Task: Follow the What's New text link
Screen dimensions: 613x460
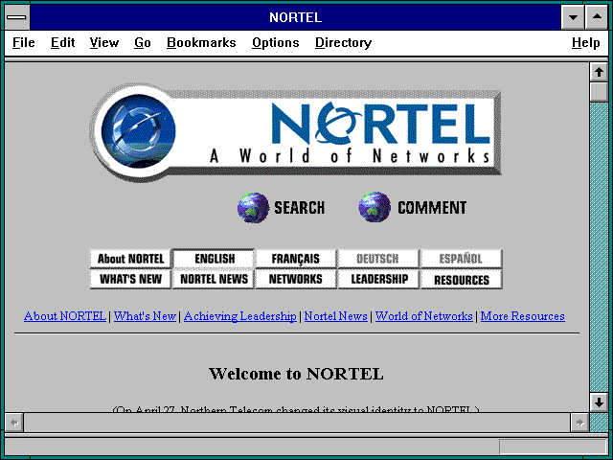Action: 145,316
